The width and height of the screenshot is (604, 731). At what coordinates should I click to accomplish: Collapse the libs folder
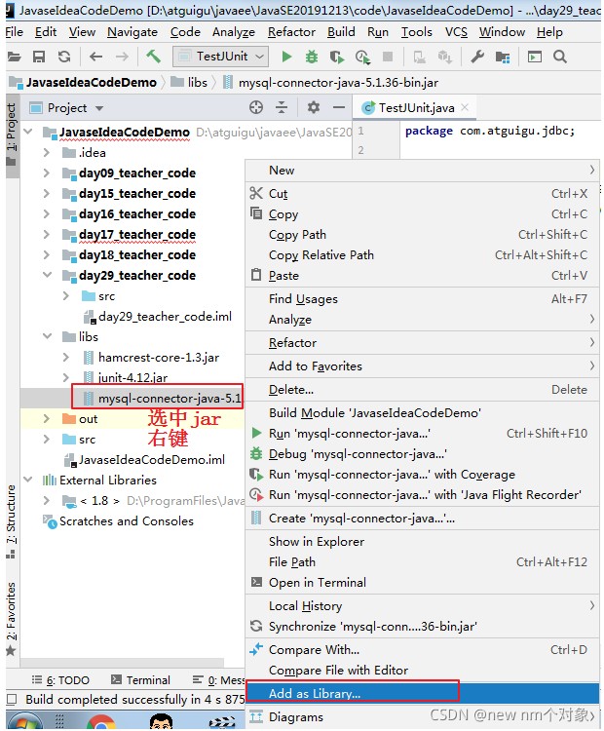pyautogui.click(x=47, y=336)
